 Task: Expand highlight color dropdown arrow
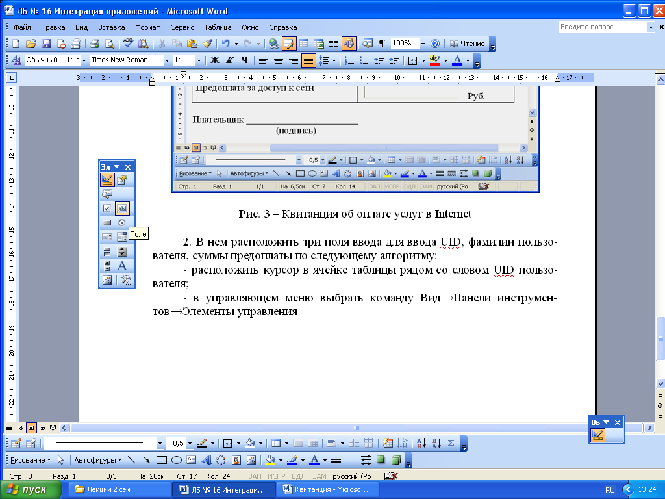click(445, 60)
